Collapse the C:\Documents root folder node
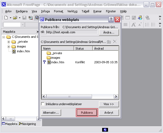163x133 pixels. (x=4, y=37)
